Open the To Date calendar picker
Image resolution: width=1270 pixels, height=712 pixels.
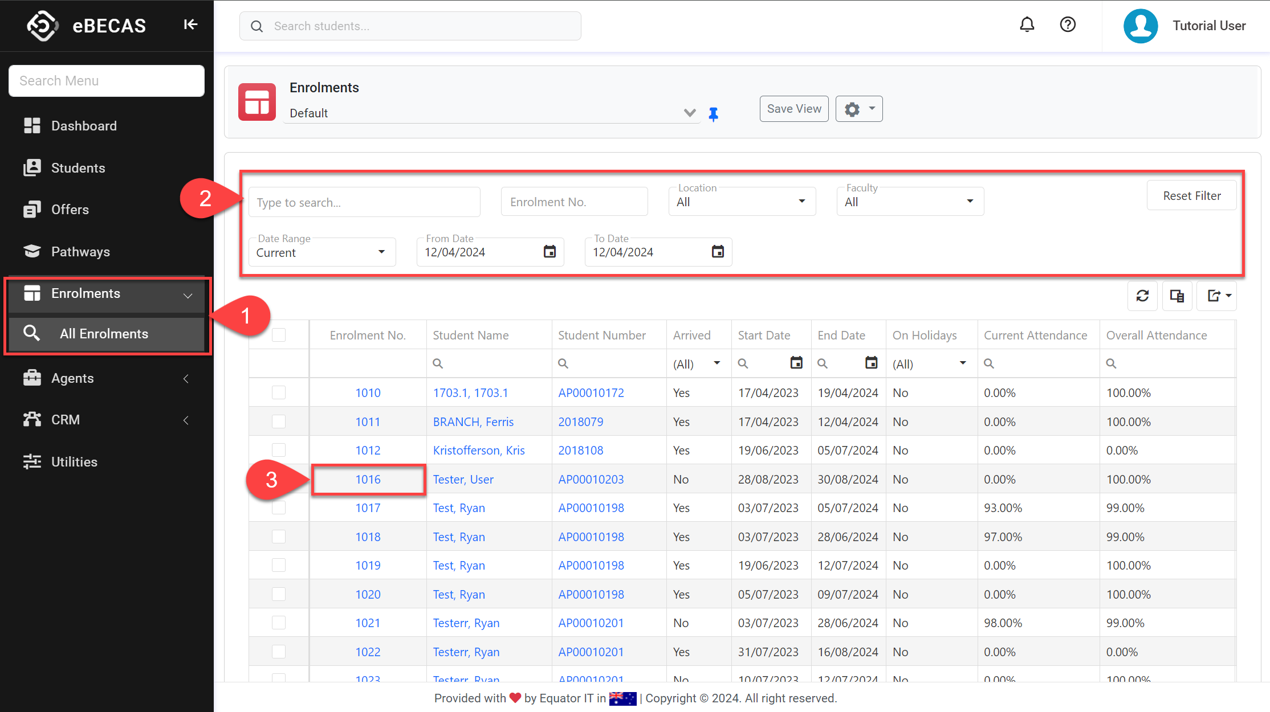pyautogui.click(x=717, y=252)
